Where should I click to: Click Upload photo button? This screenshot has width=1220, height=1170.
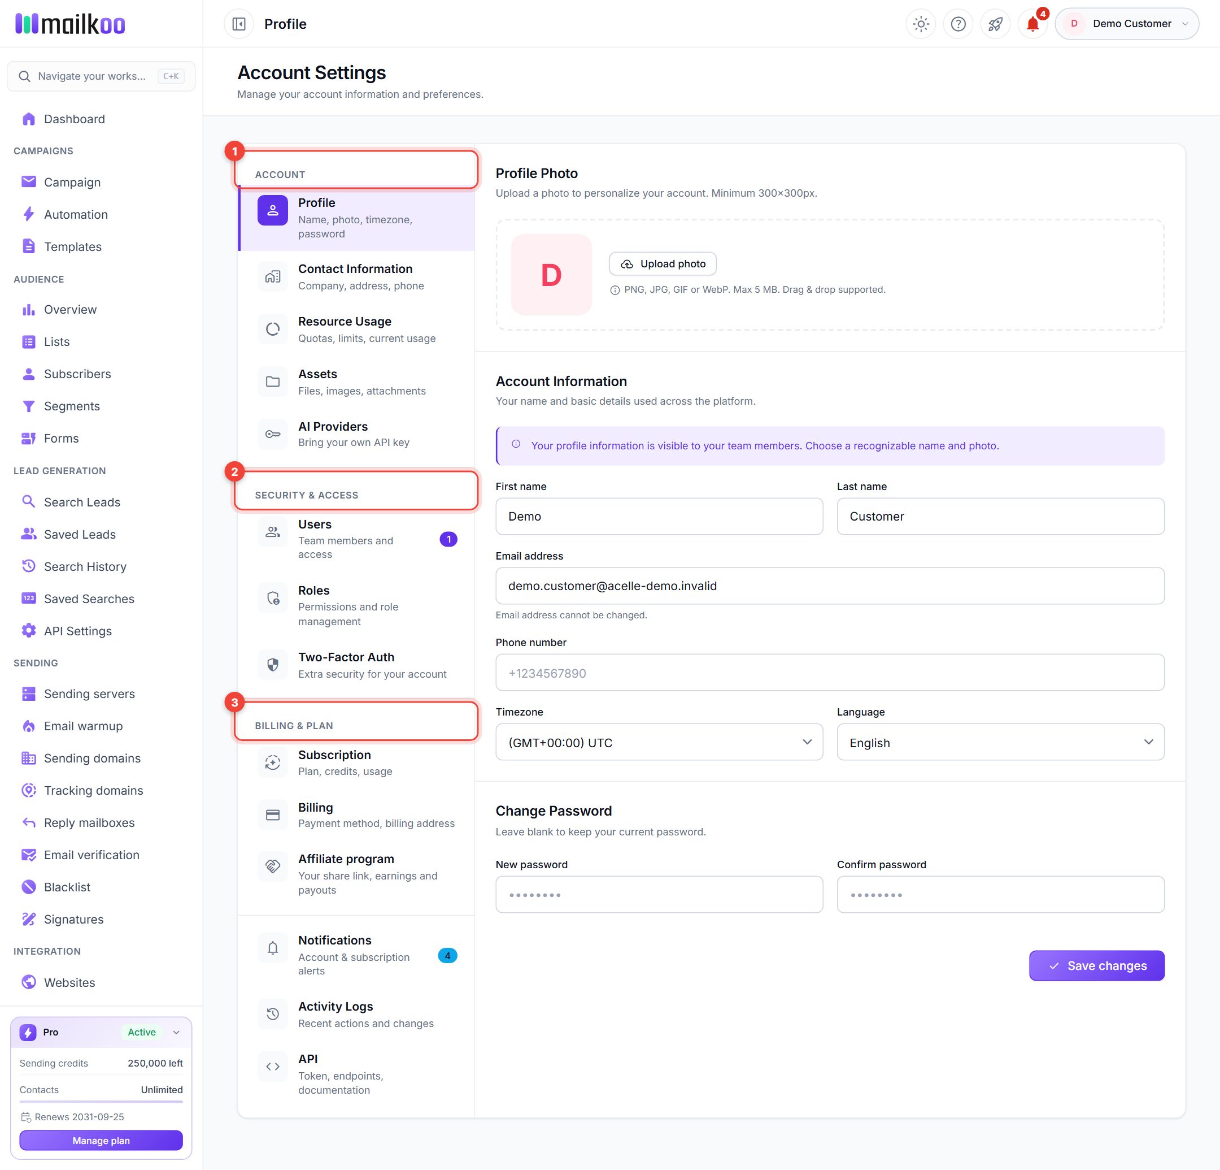click(663, 263)
